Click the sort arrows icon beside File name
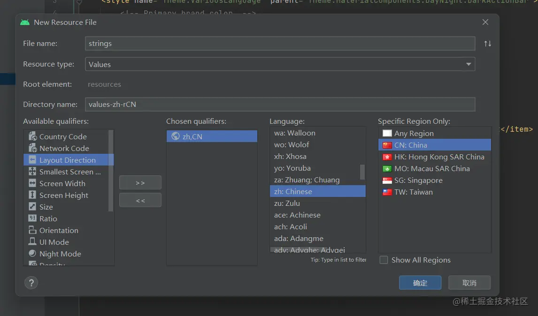The image size is (538, 316). (x=488, y=44)
